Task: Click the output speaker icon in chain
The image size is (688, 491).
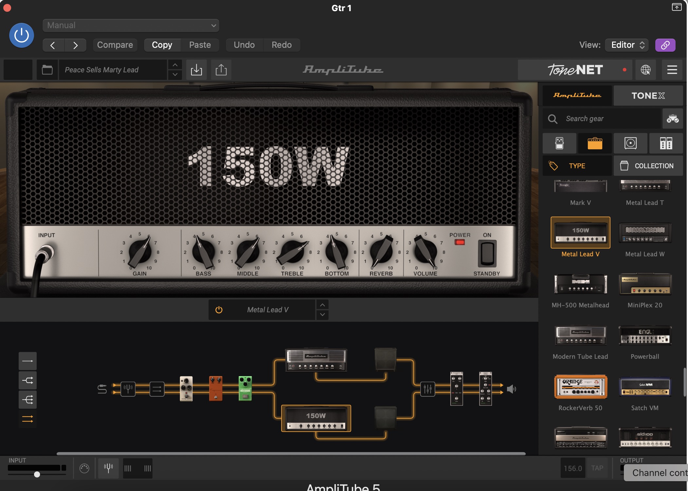Action: tap(511, 389)
